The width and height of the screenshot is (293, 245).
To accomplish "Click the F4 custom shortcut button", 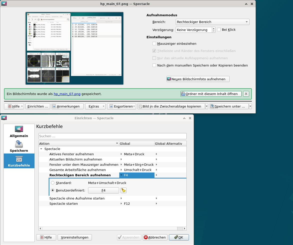I will [104, 190].
